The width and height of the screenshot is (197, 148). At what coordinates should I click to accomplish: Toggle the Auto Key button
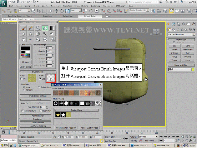(x=134, y=137)
